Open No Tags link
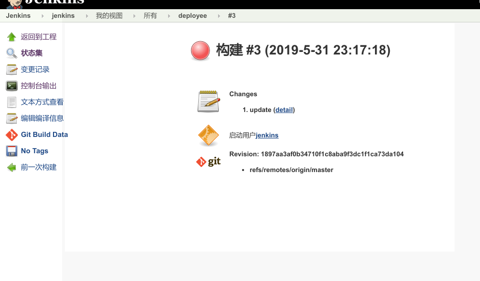The height and width of the screenshot is (281, 480). 35,151
